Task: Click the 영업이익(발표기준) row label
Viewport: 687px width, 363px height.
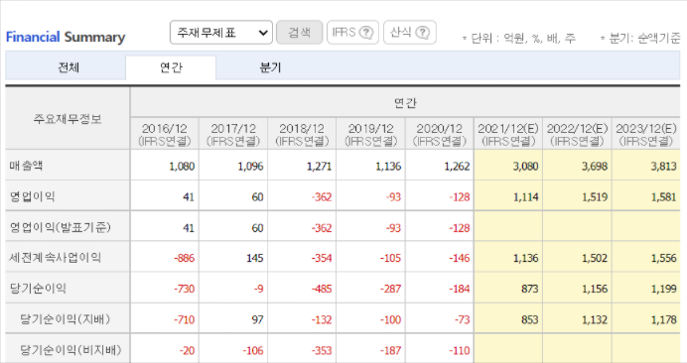Action: pyautogui.click(x=61, y=228)
